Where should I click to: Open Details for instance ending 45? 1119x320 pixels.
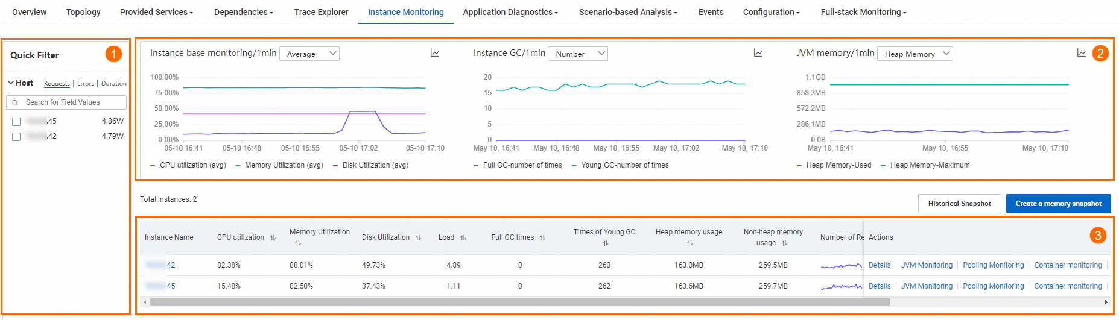point(880,286)
